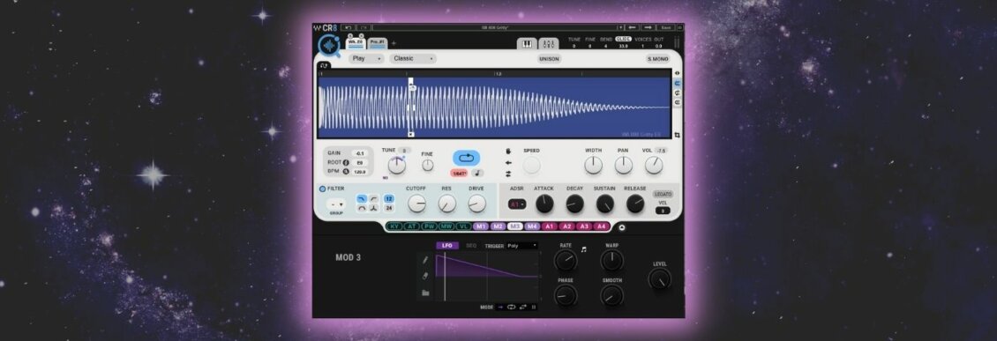Open the keyboard view tab
Viewport: 997px width, 341px height.
(527, 44)
